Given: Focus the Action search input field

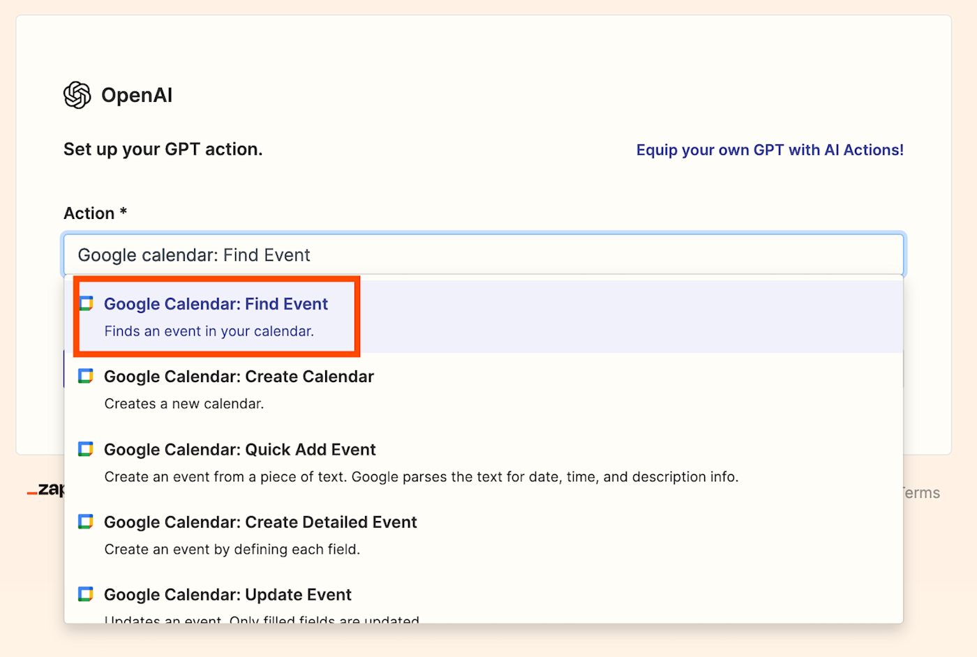Looking at the screenshot, I should pos(484,255).
